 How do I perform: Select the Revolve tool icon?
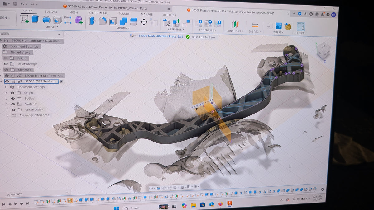point(46,20)
